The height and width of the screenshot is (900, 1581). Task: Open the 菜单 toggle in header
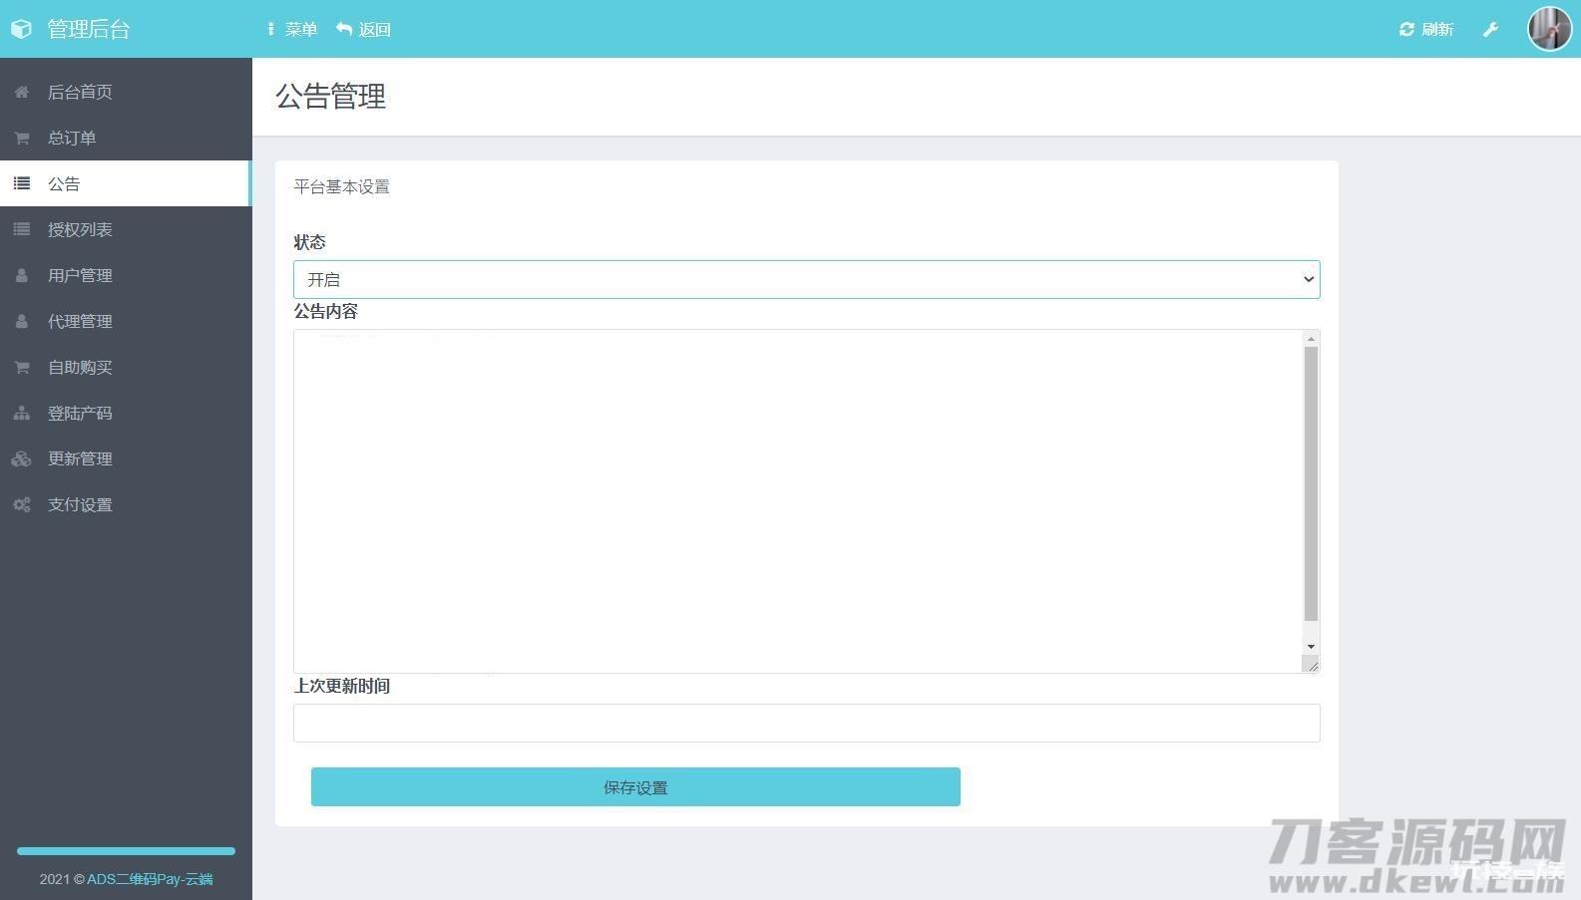point(292,29)
